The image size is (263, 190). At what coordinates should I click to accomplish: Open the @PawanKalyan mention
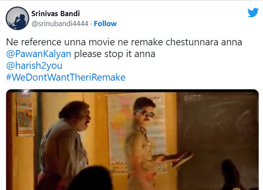38,54
